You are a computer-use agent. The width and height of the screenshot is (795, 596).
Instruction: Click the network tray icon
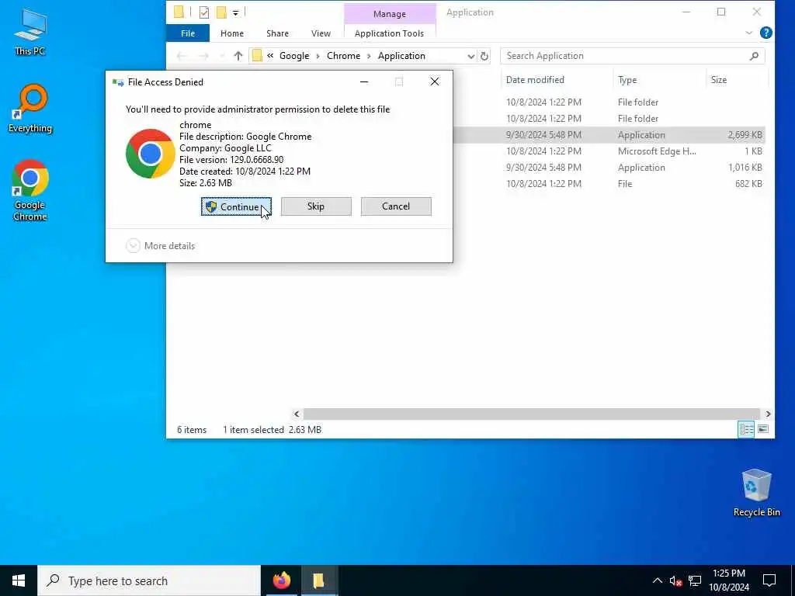coord(695,580)
